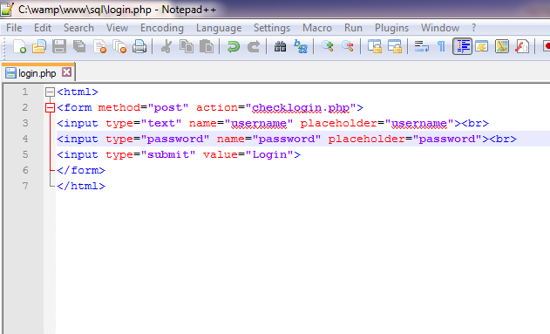
Task: Click line number 7 in the margin
Action: 25,186
